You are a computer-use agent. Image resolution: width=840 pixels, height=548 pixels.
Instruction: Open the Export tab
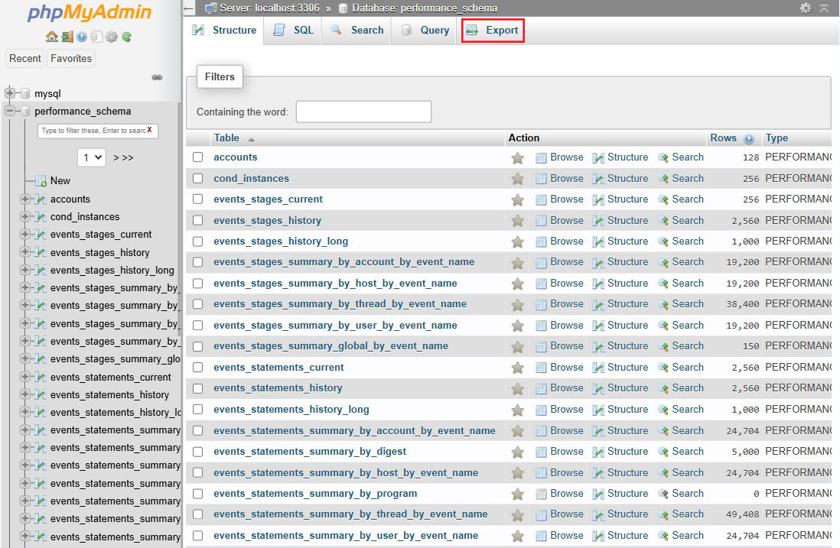click(x=493, y=31)
